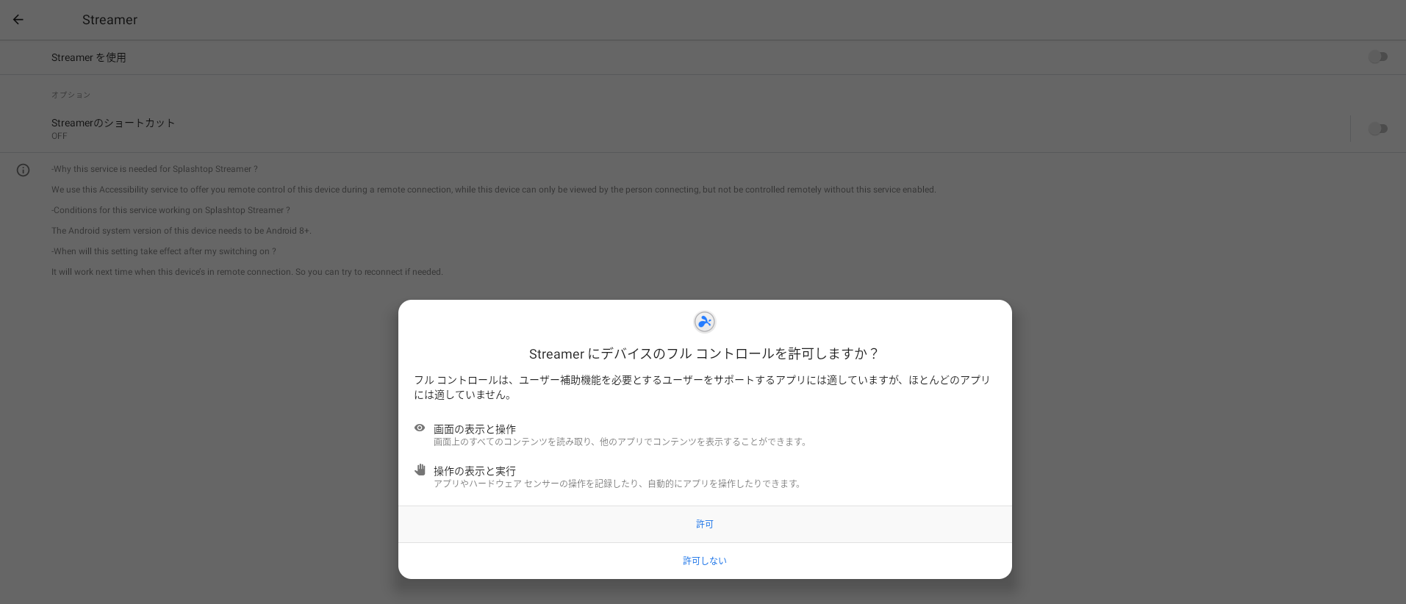Click 'The Android system version' line
The image size is (1406, 604).
(182, 231)
